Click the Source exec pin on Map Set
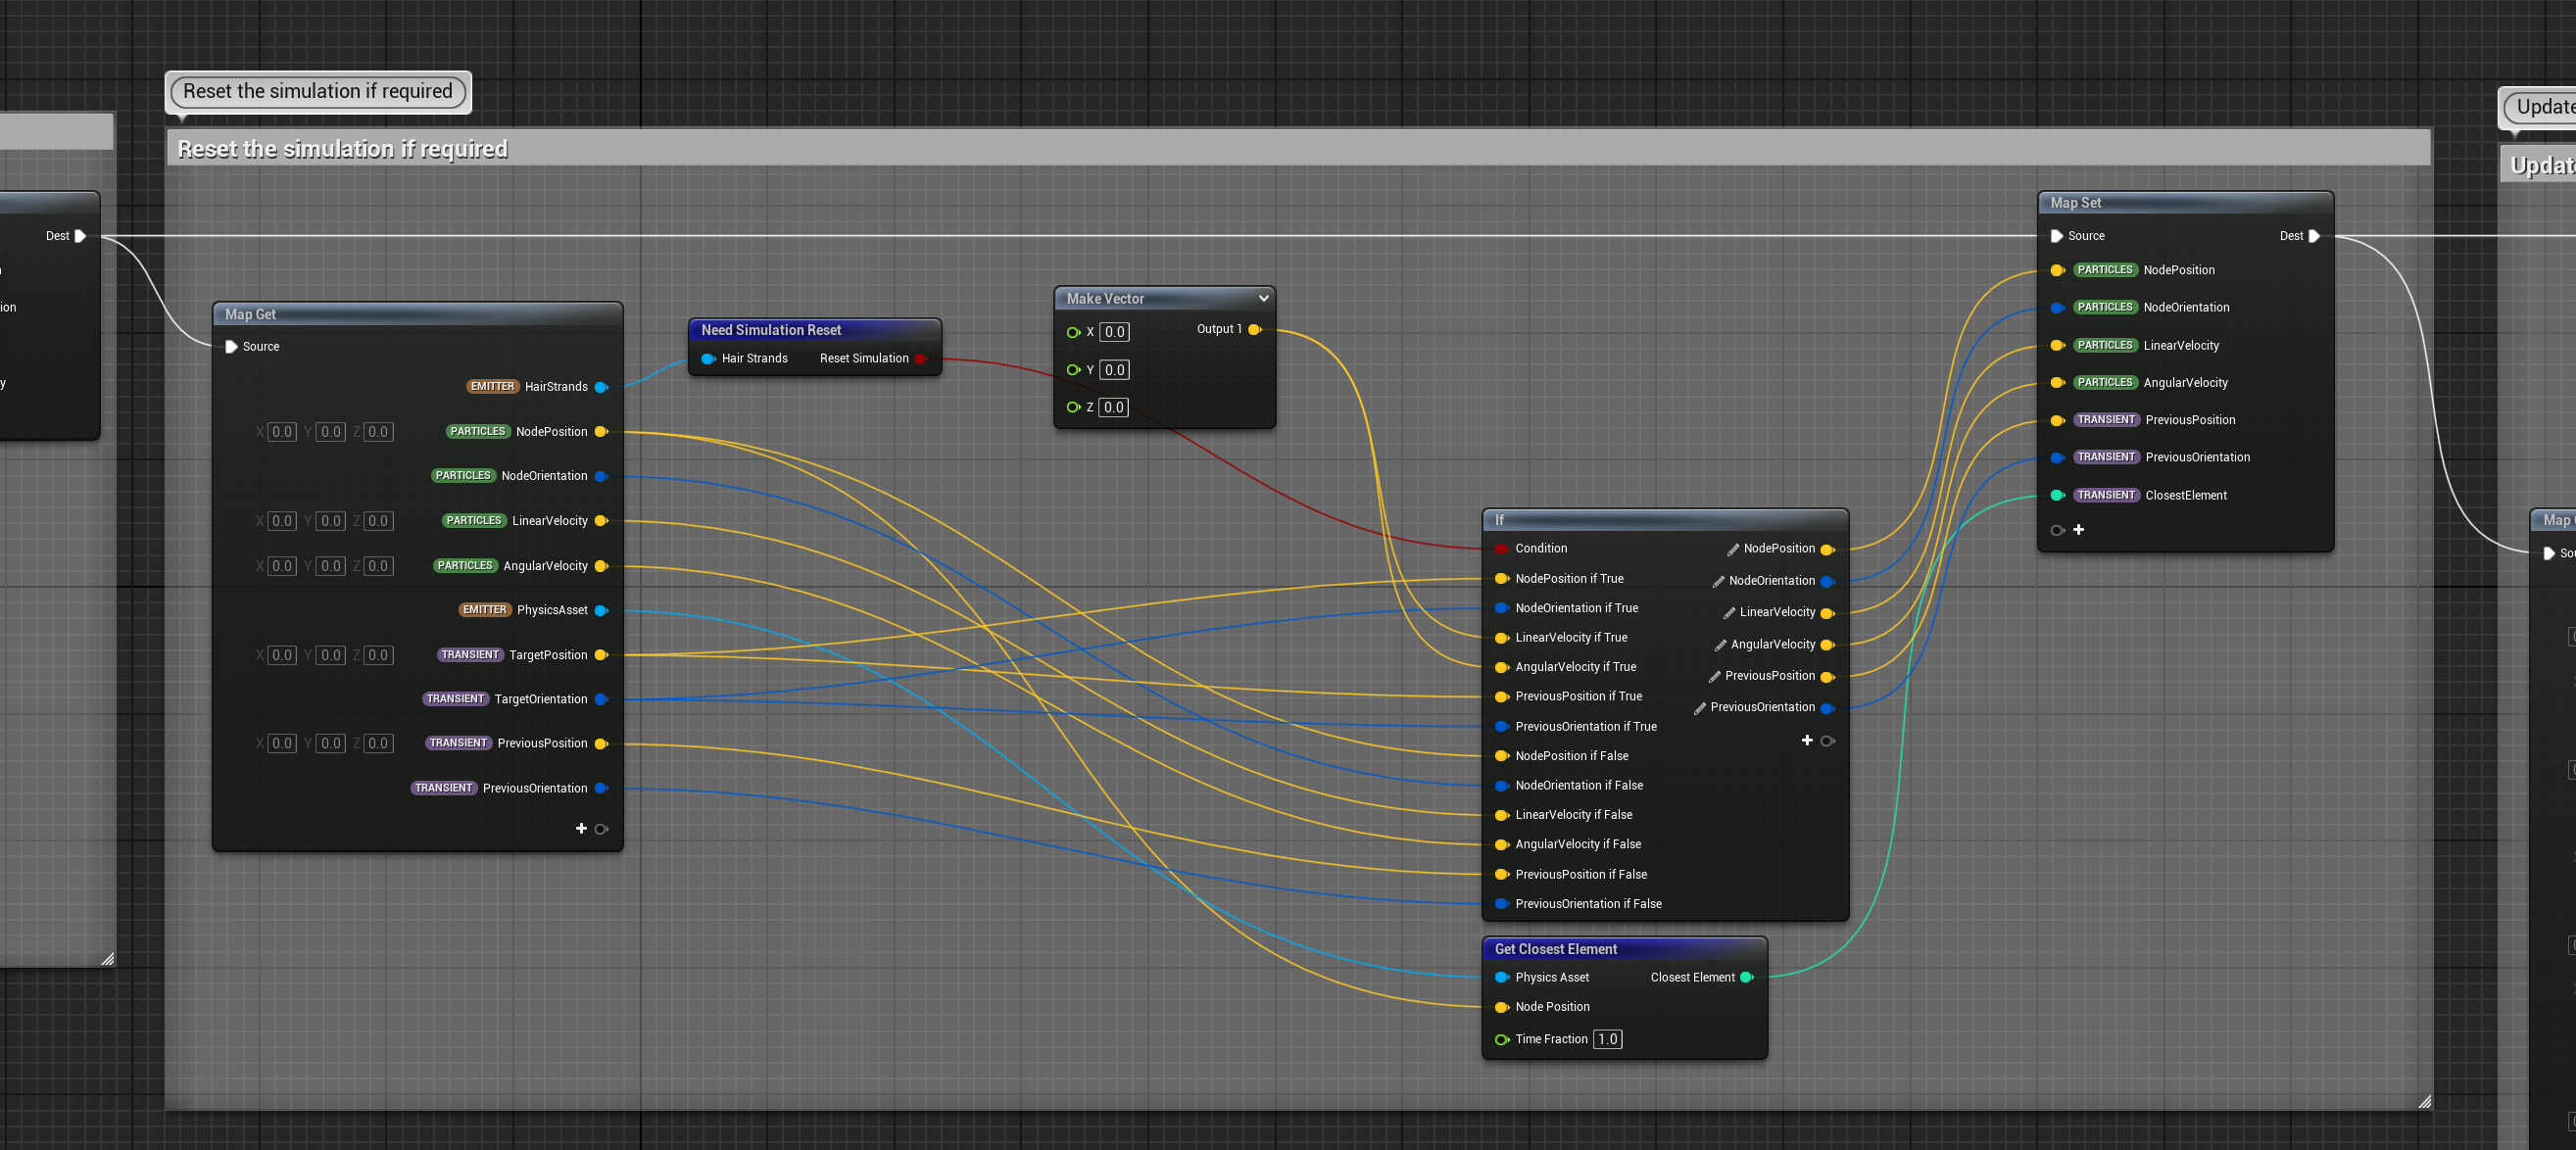Image resolution: width=2576 pixels, height=1150 pixels. (x=2056, y=236)
